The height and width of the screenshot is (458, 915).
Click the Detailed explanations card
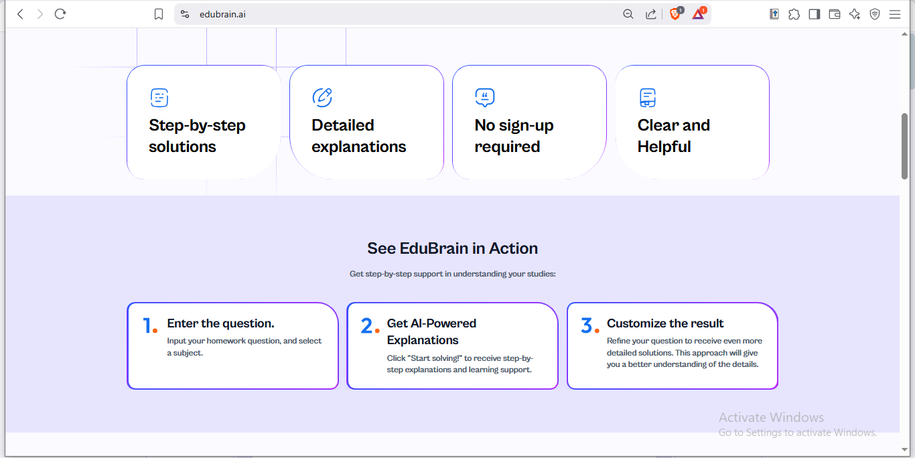click(366, 123)
